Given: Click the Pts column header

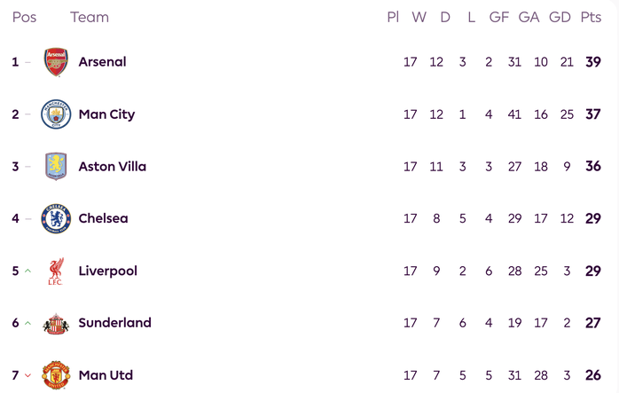Looking at the screenshot, I should pos(591,18).
